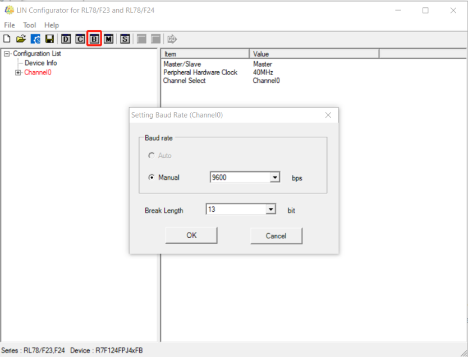This screenshot has height=357, width=468.
Task: Open the Break Length dropdown
Action: coord(271,210)
